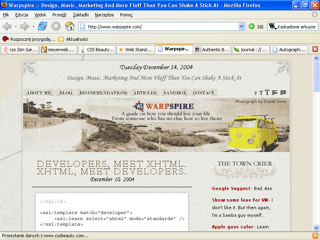Click the vertical scrollbar thumb
Viewport: 320px width, 240px height.
click(316, 77)
